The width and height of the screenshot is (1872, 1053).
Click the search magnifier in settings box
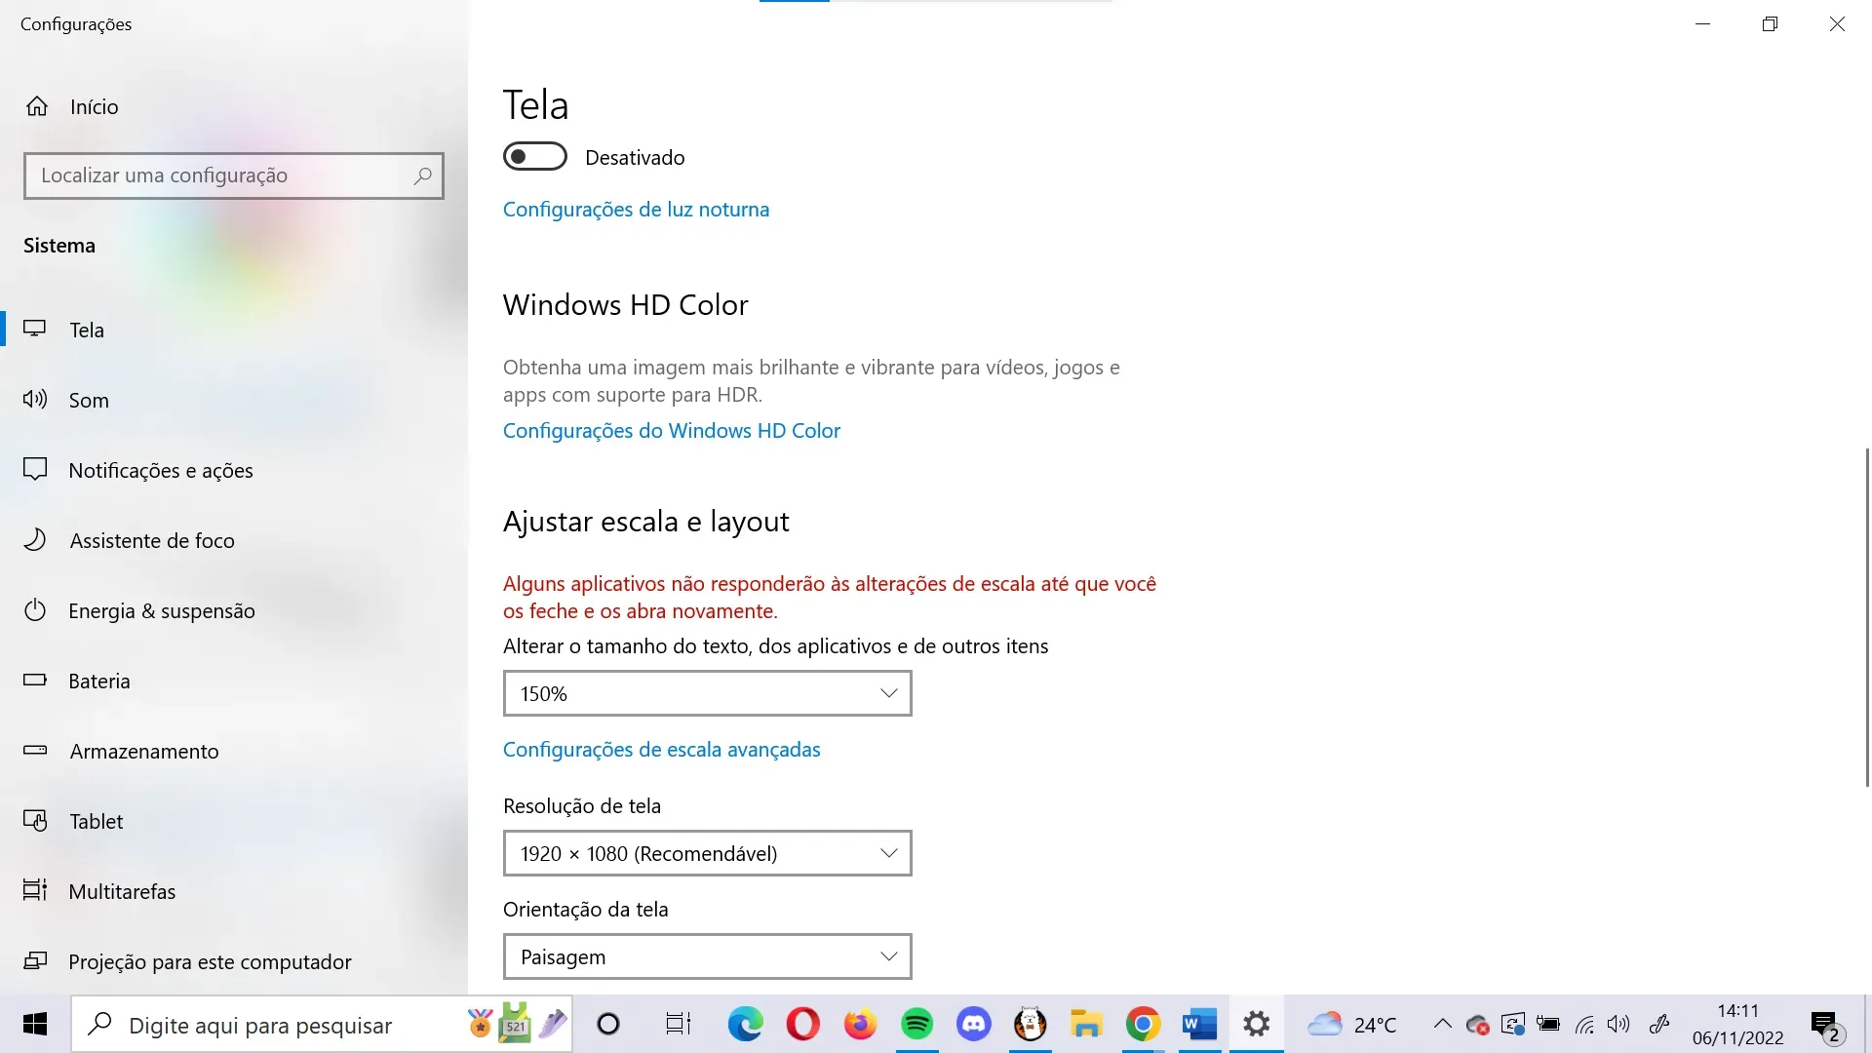click(422, 175)
